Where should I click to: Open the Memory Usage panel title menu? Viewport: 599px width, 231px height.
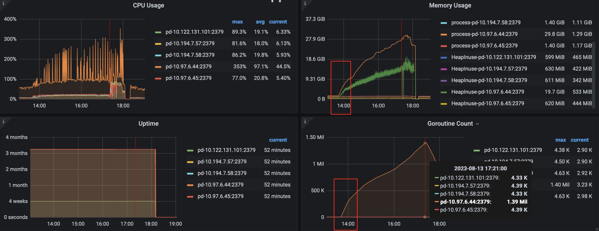(450, 5)
